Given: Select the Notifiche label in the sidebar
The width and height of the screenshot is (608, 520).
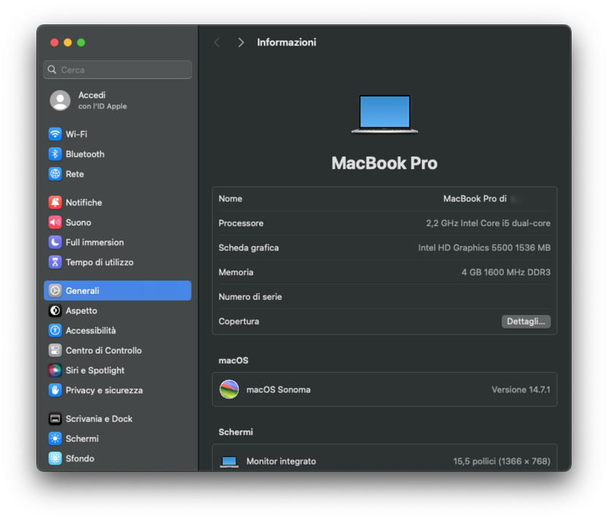Looking at the screenshot, I should pyautogui.click(x=84, y=202).
